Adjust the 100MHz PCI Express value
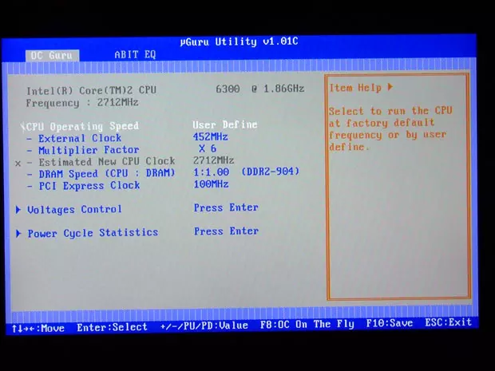 pyautogui.click(x=211, y=184)
